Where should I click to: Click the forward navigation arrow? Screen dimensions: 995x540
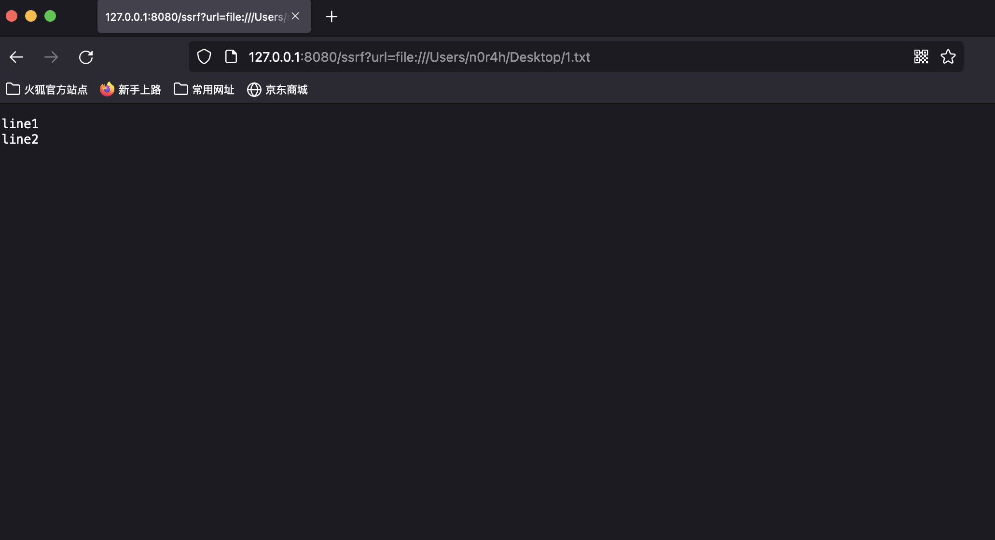coord(51,57)
